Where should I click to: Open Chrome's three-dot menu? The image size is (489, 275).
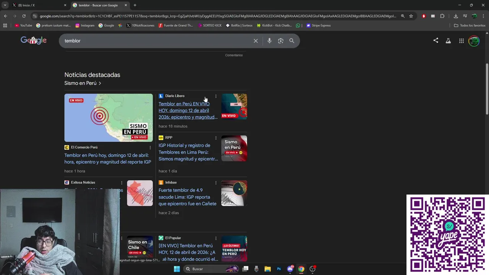coord(483,16)
